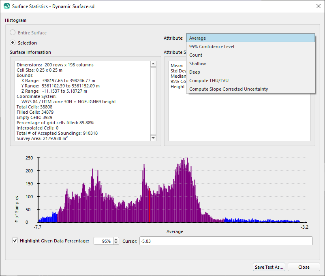Click the Cursor value field
The height and width of the screenshot is (276, 325).
(225, 241)
